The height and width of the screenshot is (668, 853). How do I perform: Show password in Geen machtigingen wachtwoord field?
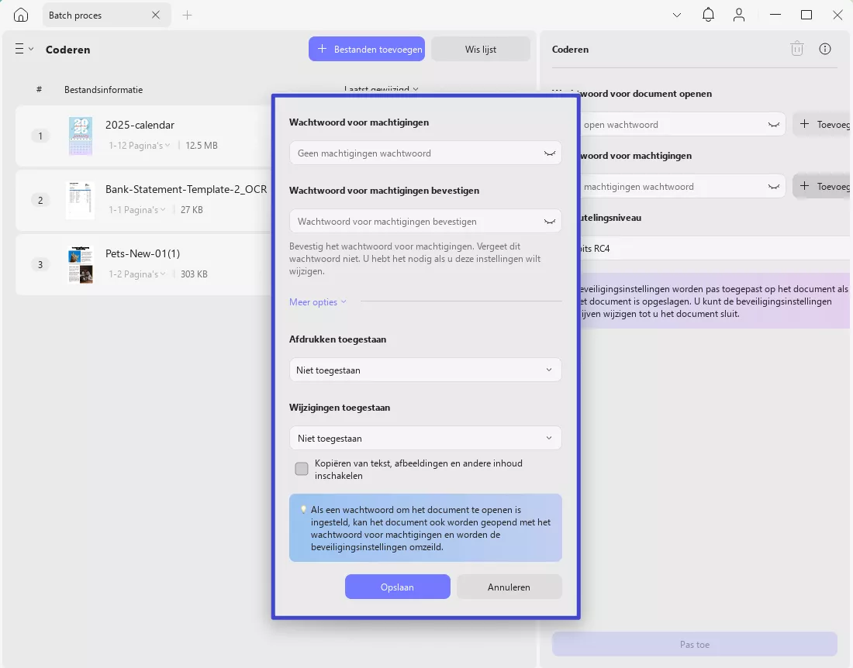[550, 153]
